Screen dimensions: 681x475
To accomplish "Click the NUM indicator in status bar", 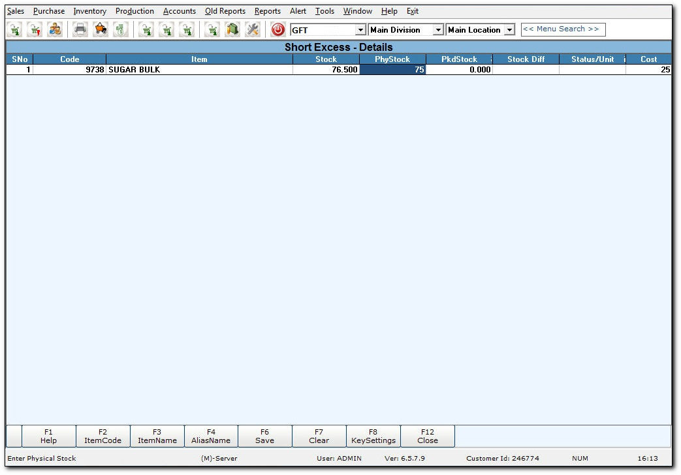I will pos(580,458).
